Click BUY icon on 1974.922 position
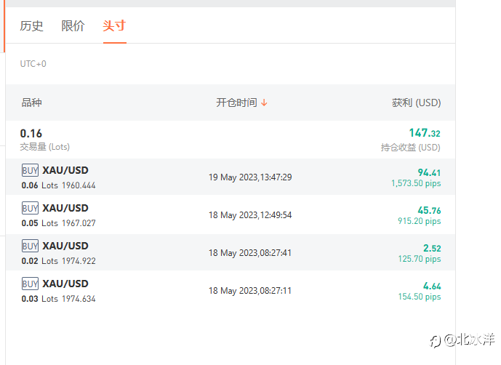Image resolution: width=501 pixels, height=365 pixels. point(30,246)
